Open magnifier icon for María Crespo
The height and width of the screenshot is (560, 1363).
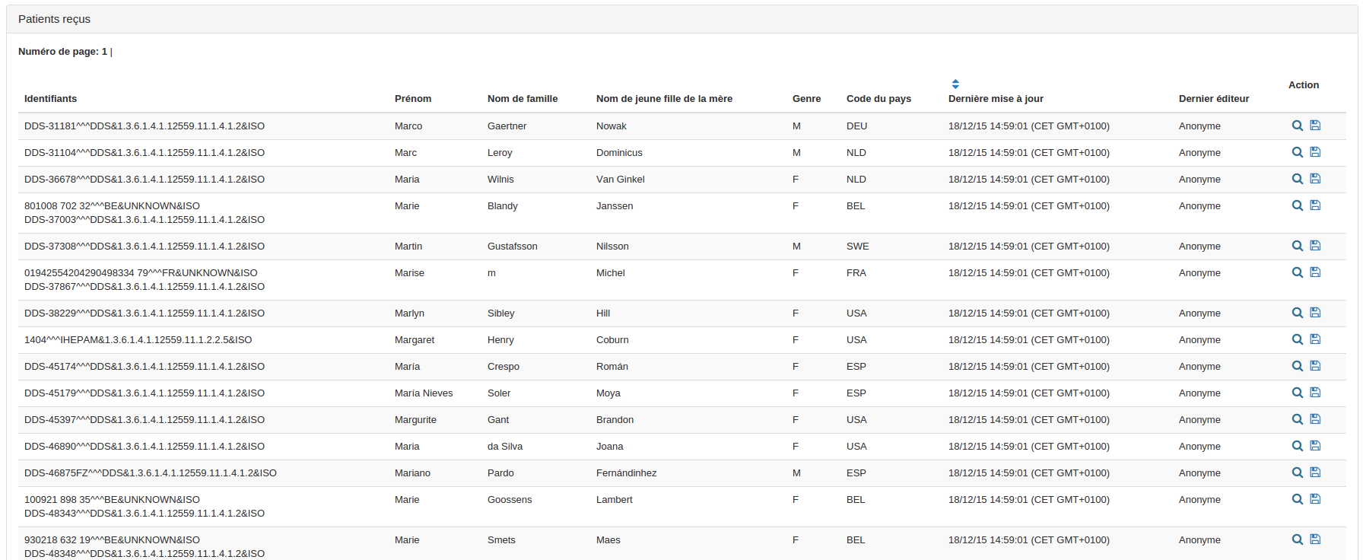click(x=1297, y=366)
